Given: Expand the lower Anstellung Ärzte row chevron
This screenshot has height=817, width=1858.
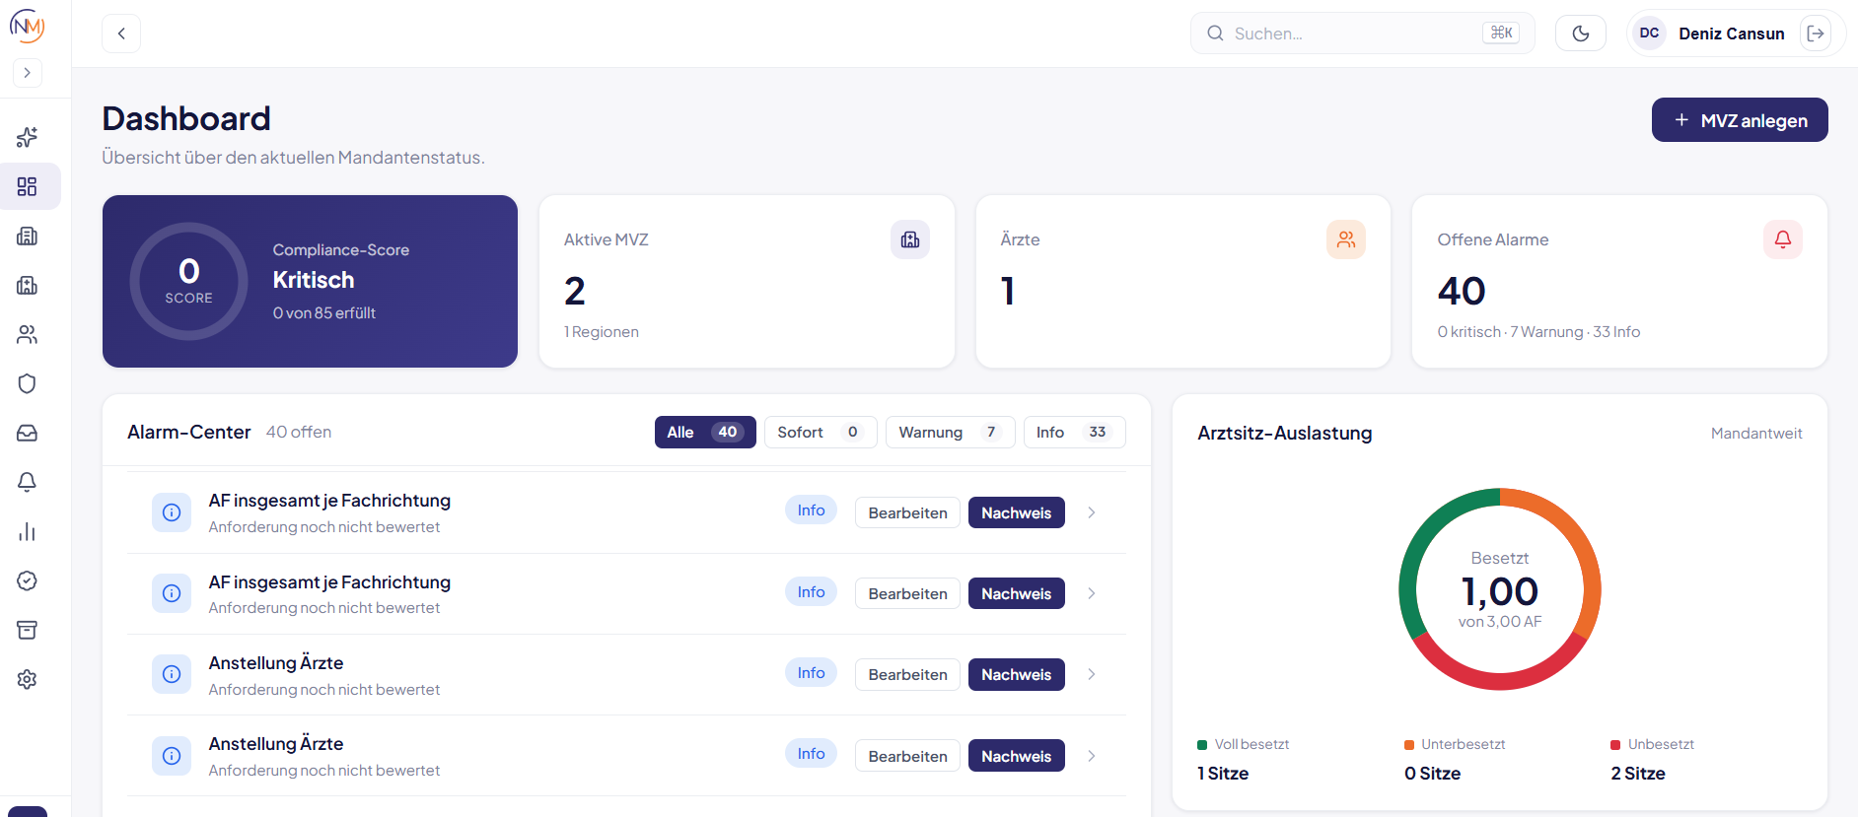Looking at the screenshot, I should coord(1092,756).
